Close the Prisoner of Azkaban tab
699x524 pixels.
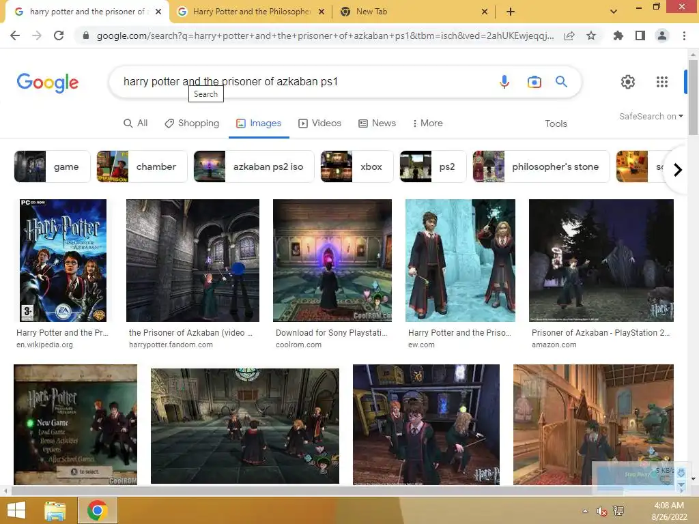[158, 12]
